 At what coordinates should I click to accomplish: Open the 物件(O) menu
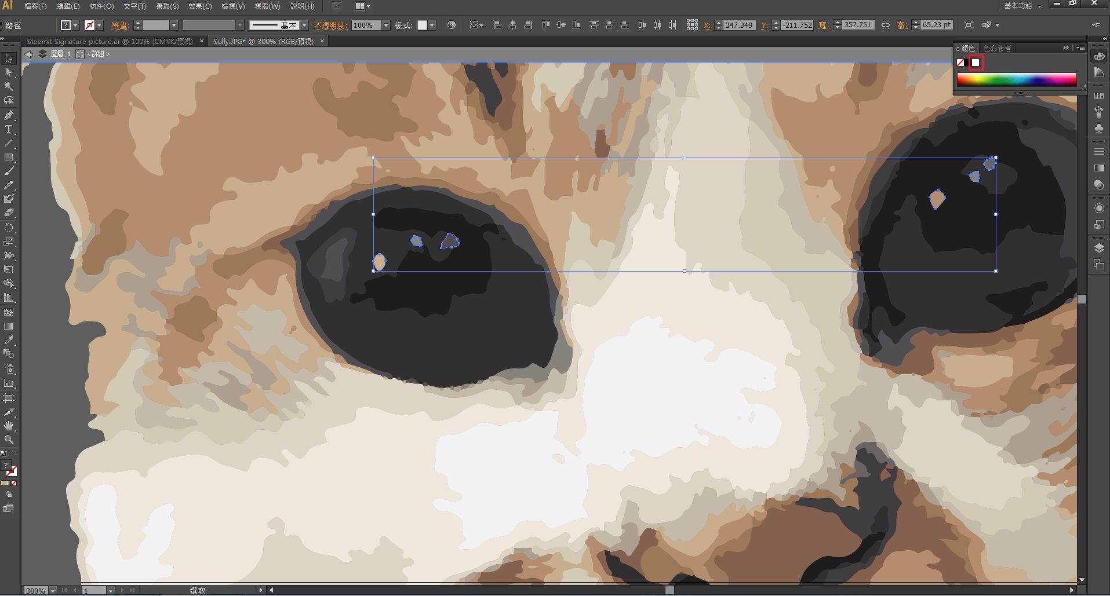[x=101, y=6]
